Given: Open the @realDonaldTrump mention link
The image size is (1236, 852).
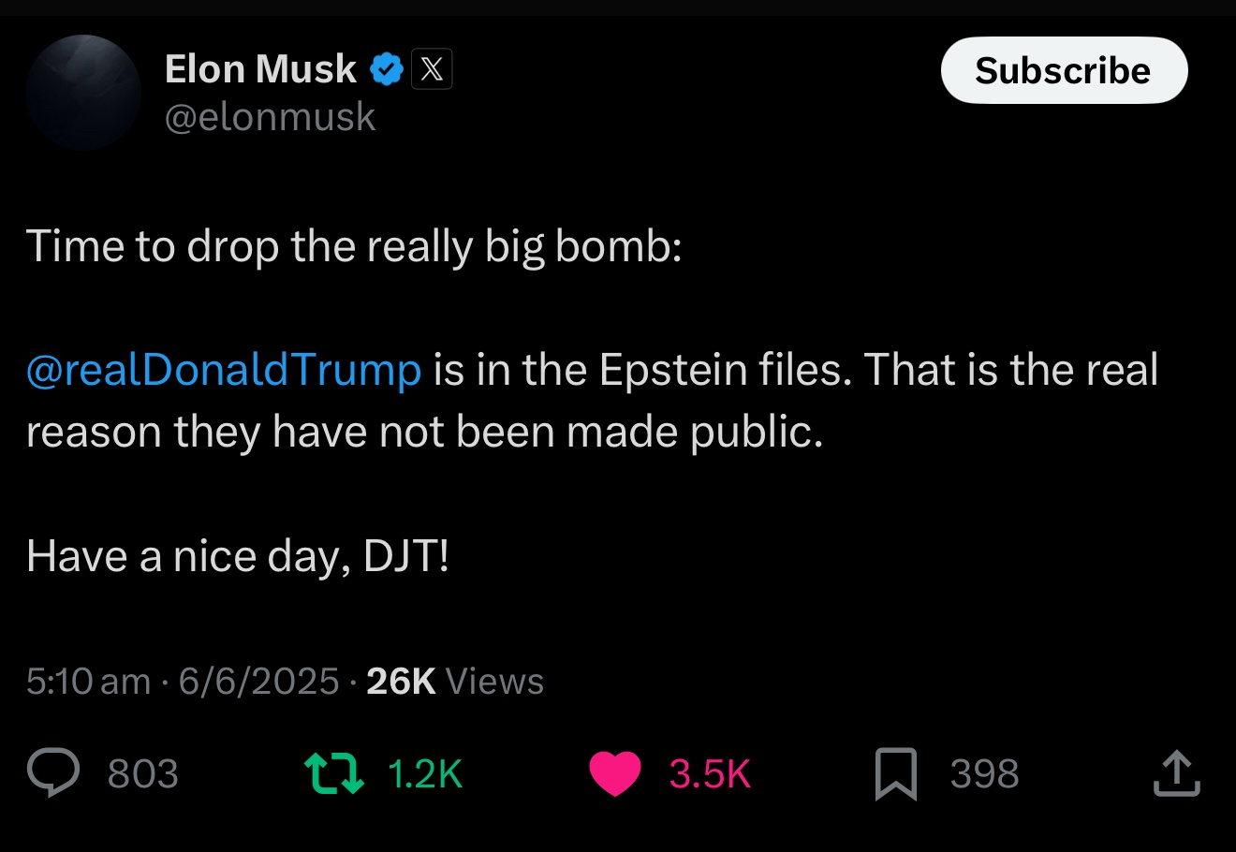Looking at the screenshot, I should (224, 370).
